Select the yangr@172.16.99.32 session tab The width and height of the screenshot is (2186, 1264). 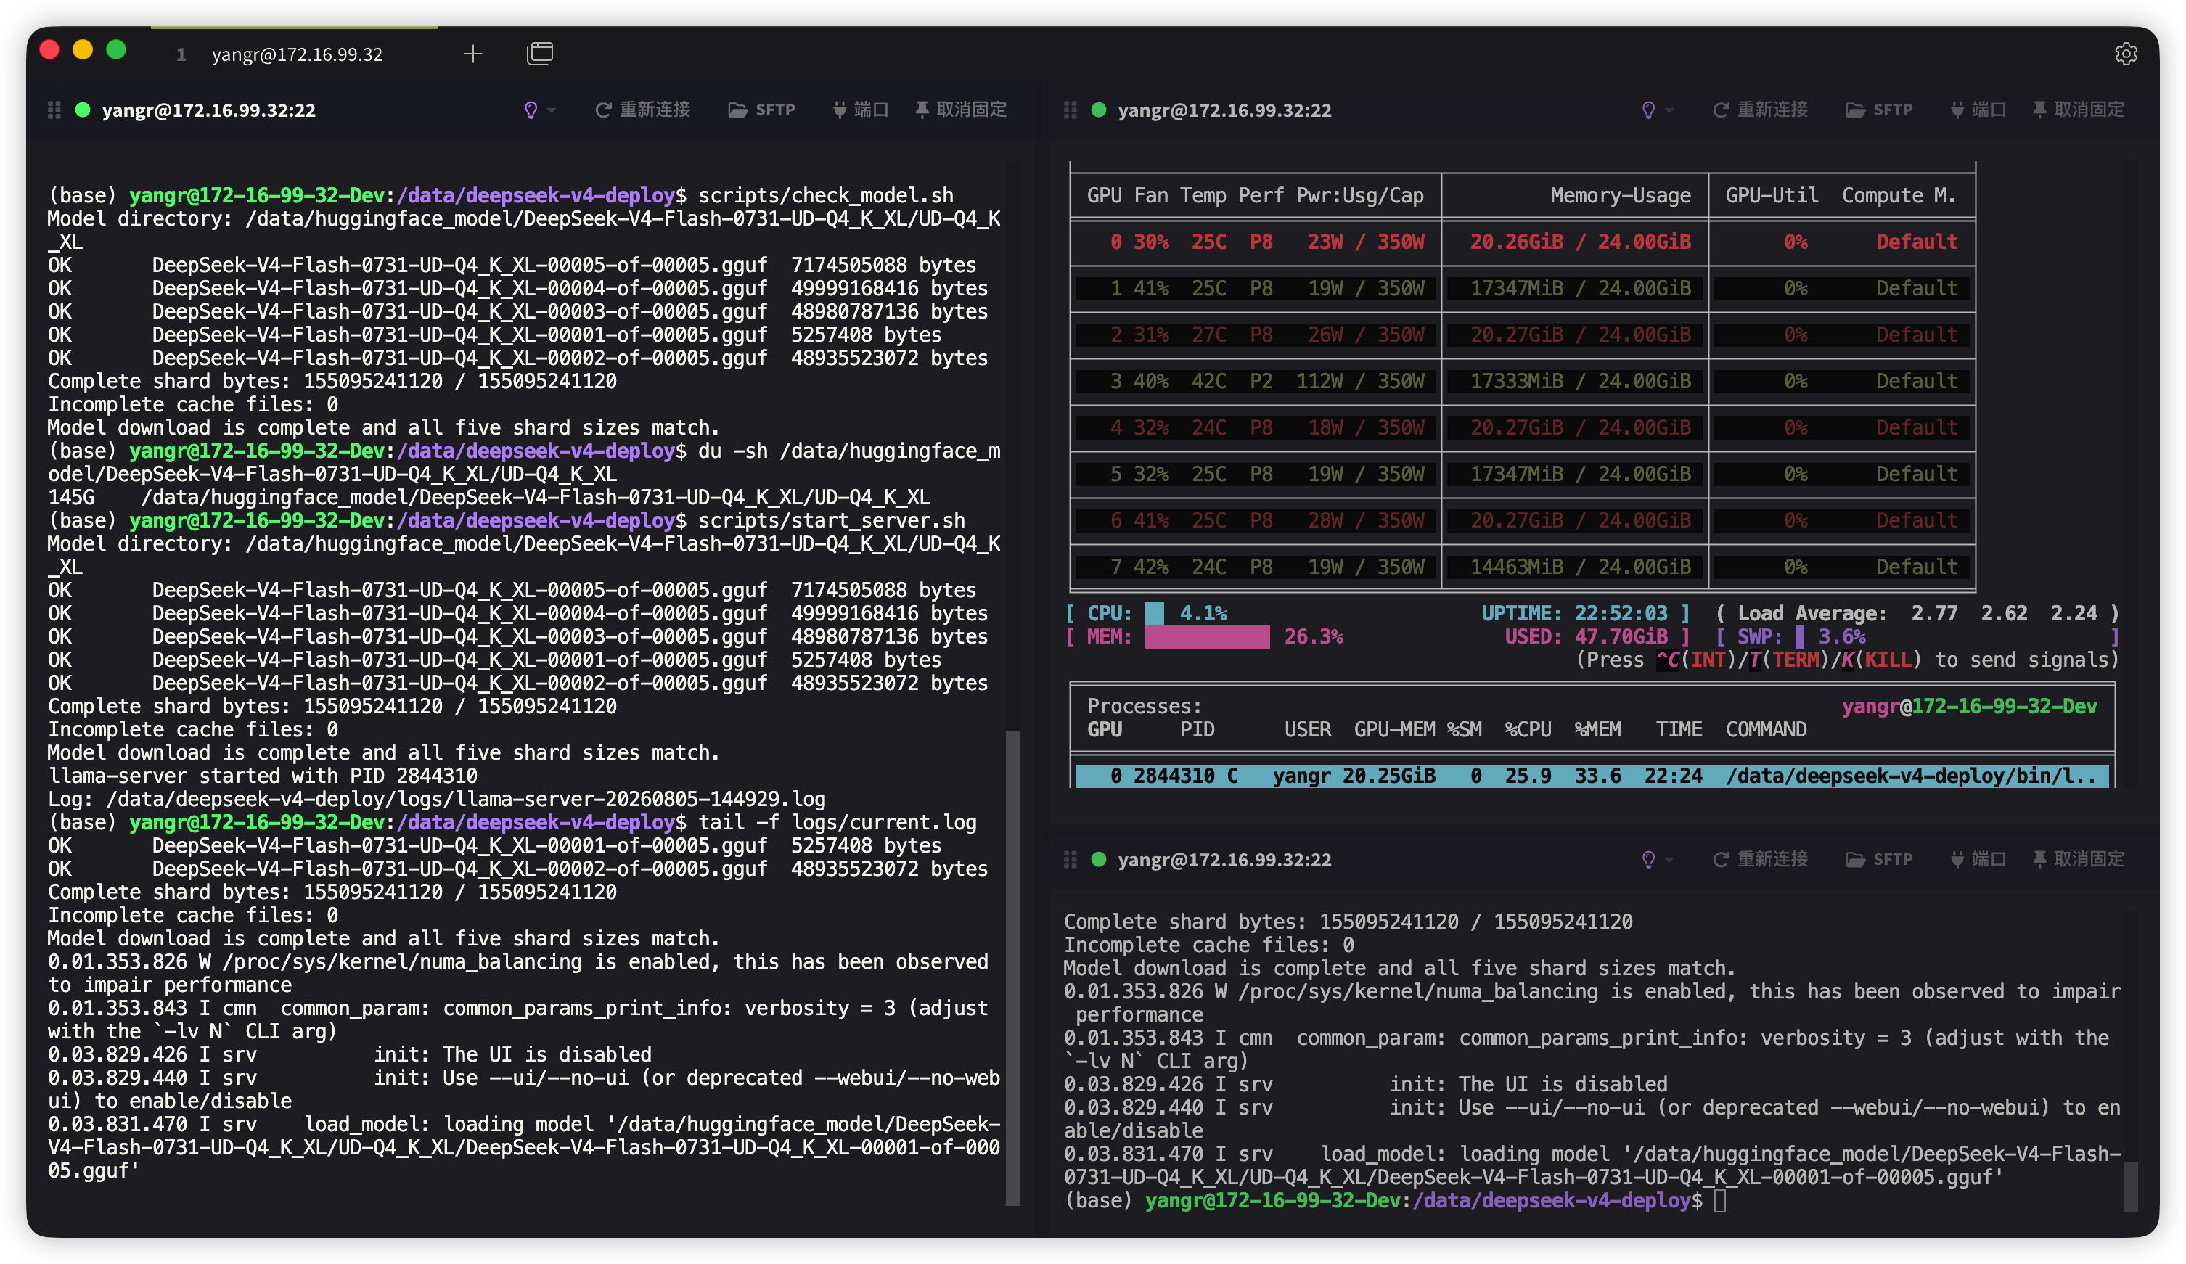(x=295, y=54)
